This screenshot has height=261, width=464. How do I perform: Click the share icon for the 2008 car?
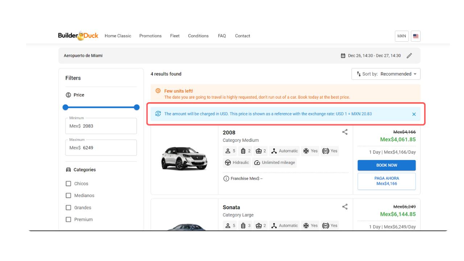(345, 132)
